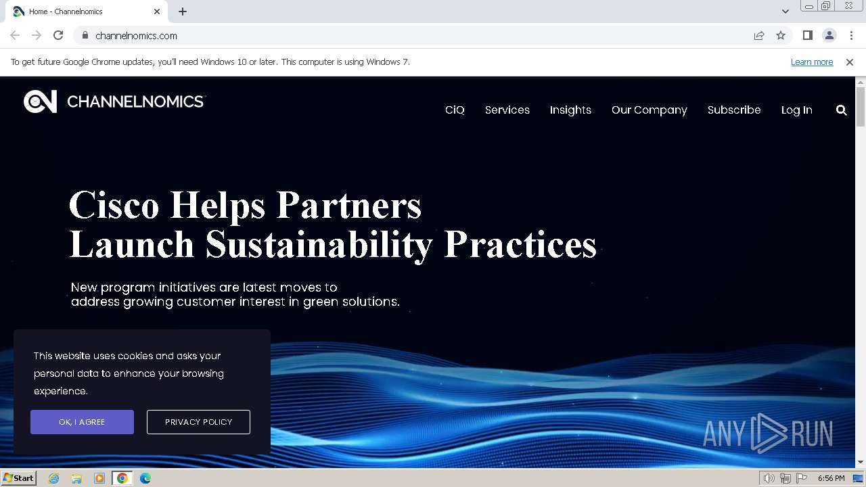Share this page using the share icon
Viewport: 866px width, 487px height.
click(759, 35)
